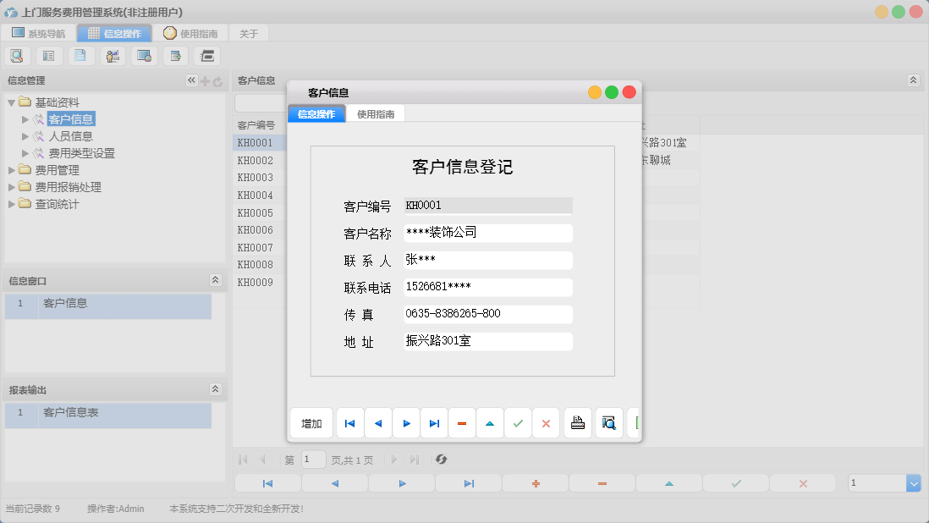The height and width of the screenshot is (523, 929).
Task: Click the print icon in the dialog toolbar
Action: tap(578, 422)
